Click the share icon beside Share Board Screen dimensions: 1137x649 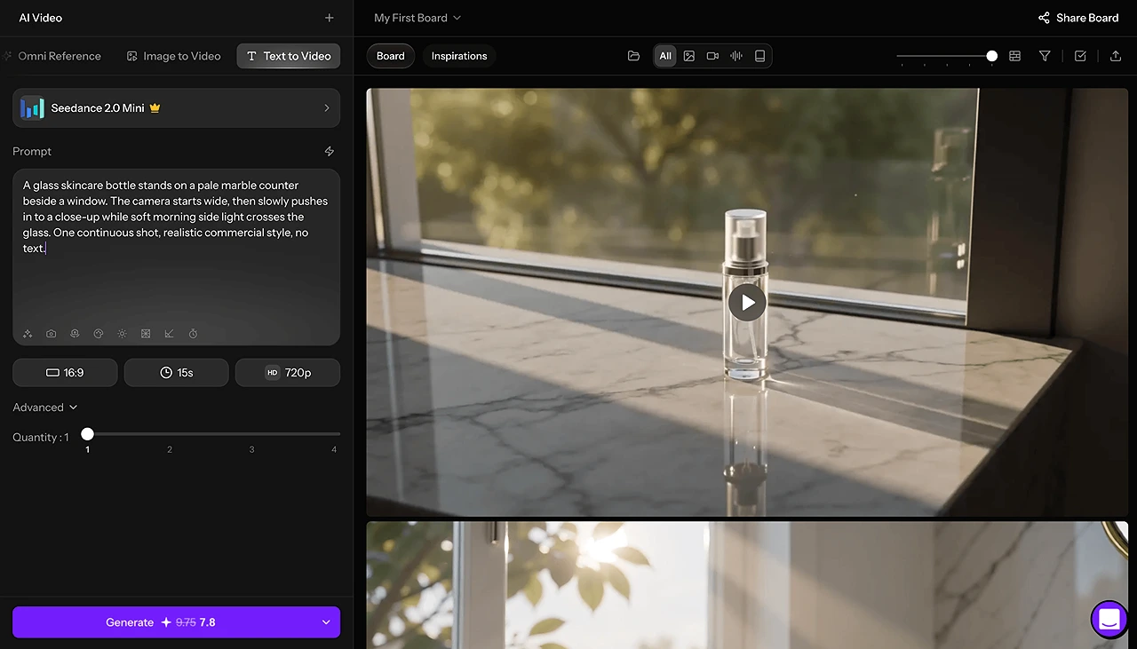point(1045,18)
